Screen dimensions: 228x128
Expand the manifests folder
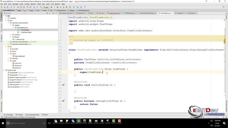click(6, 18)
